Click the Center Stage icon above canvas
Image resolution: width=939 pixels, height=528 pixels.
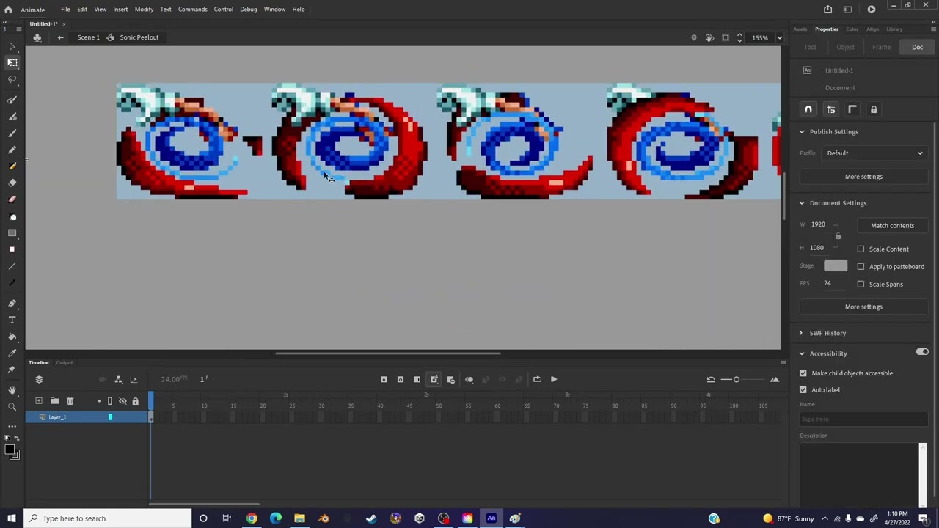click(x=694, y=37)
